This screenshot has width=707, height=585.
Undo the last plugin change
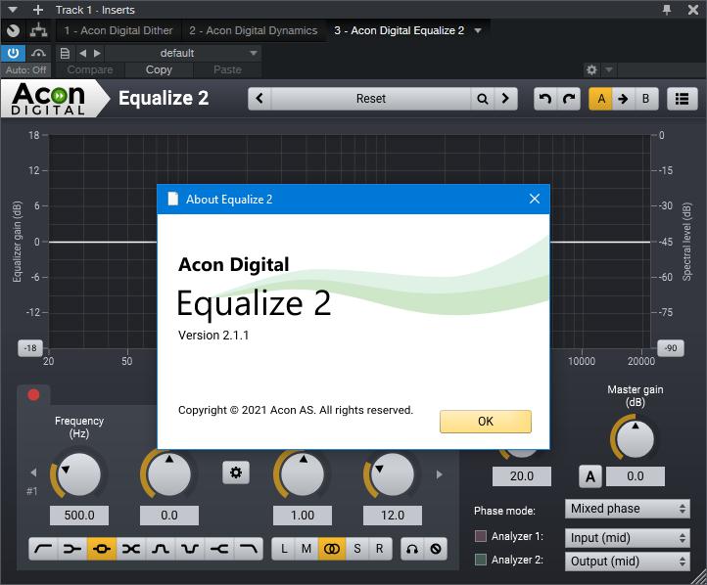(x=545, y=99)
